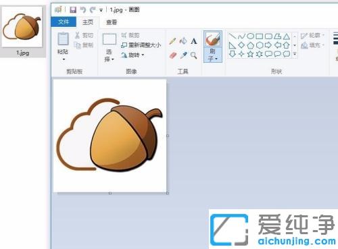Choose the isosceles Triangle shape
The image size is (338, 249).
pos(287,36)
